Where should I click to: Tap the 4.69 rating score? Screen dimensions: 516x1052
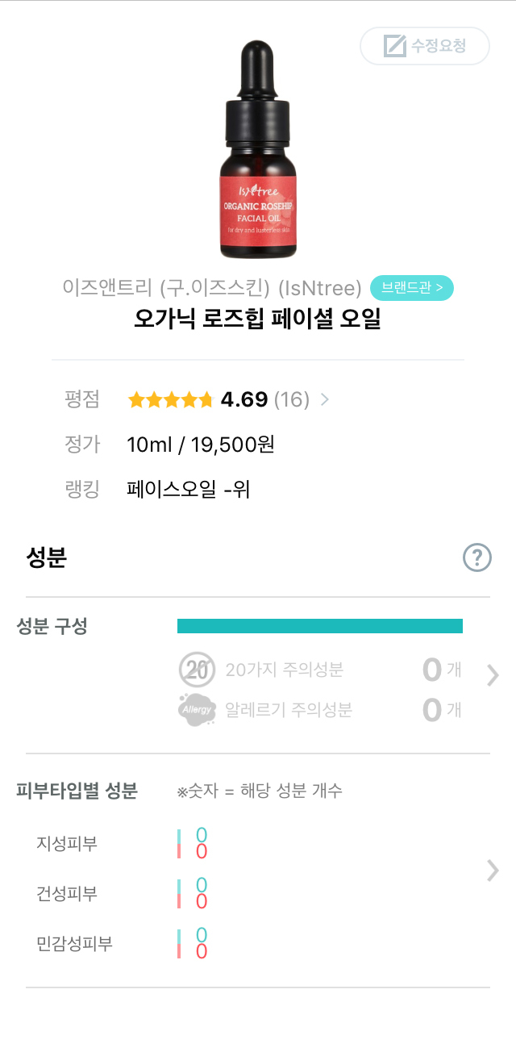tap(243, 399)
